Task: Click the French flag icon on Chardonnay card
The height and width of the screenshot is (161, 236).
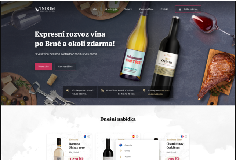Action: point(182,136)
